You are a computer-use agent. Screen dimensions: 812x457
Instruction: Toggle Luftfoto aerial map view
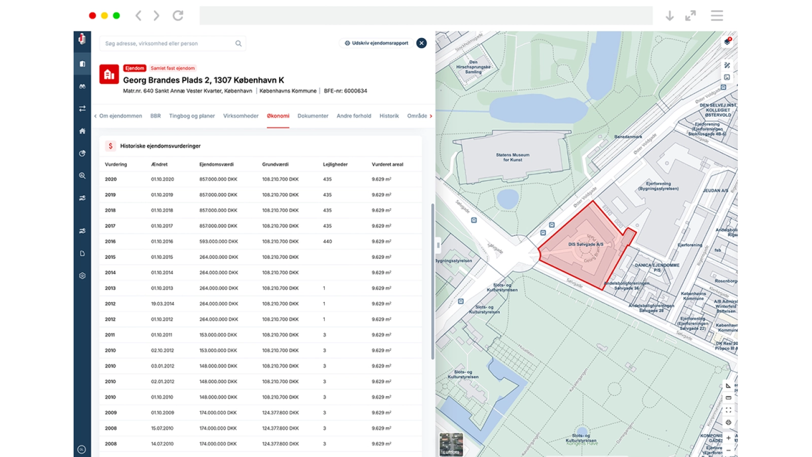[451, 444]
